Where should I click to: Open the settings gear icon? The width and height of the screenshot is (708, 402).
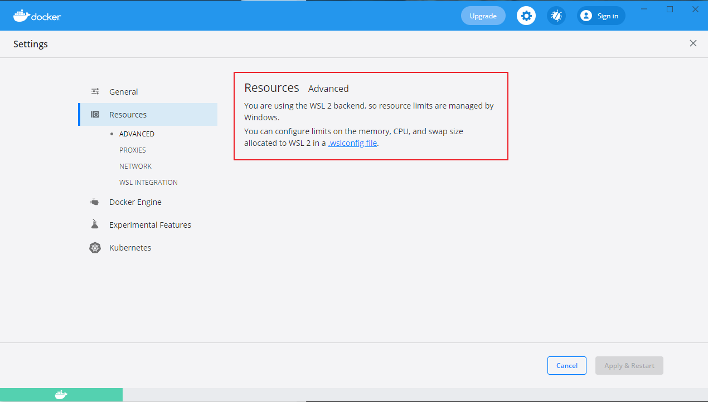click(526, 16)
